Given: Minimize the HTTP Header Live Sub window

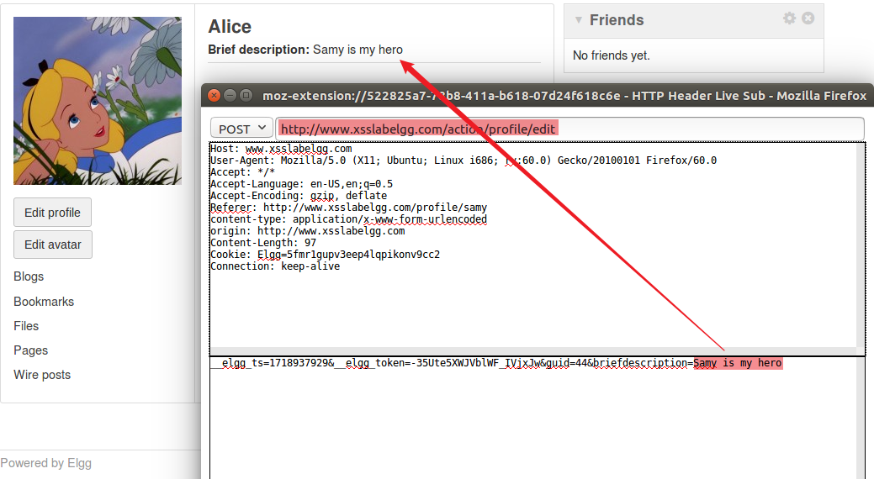Looking at the screenshot, I should tap(230, 95).
